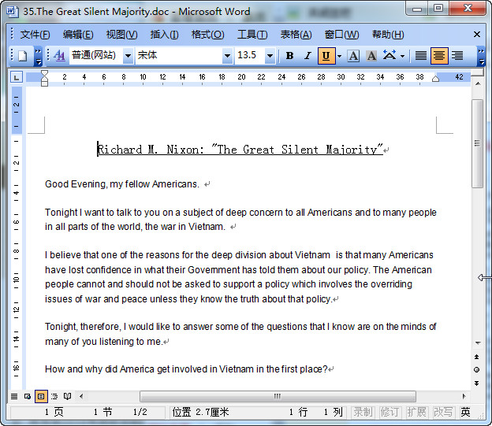Switch to Web Layout view icon
The width and height of the screenshot is (492, 426).
pos(28,396)
